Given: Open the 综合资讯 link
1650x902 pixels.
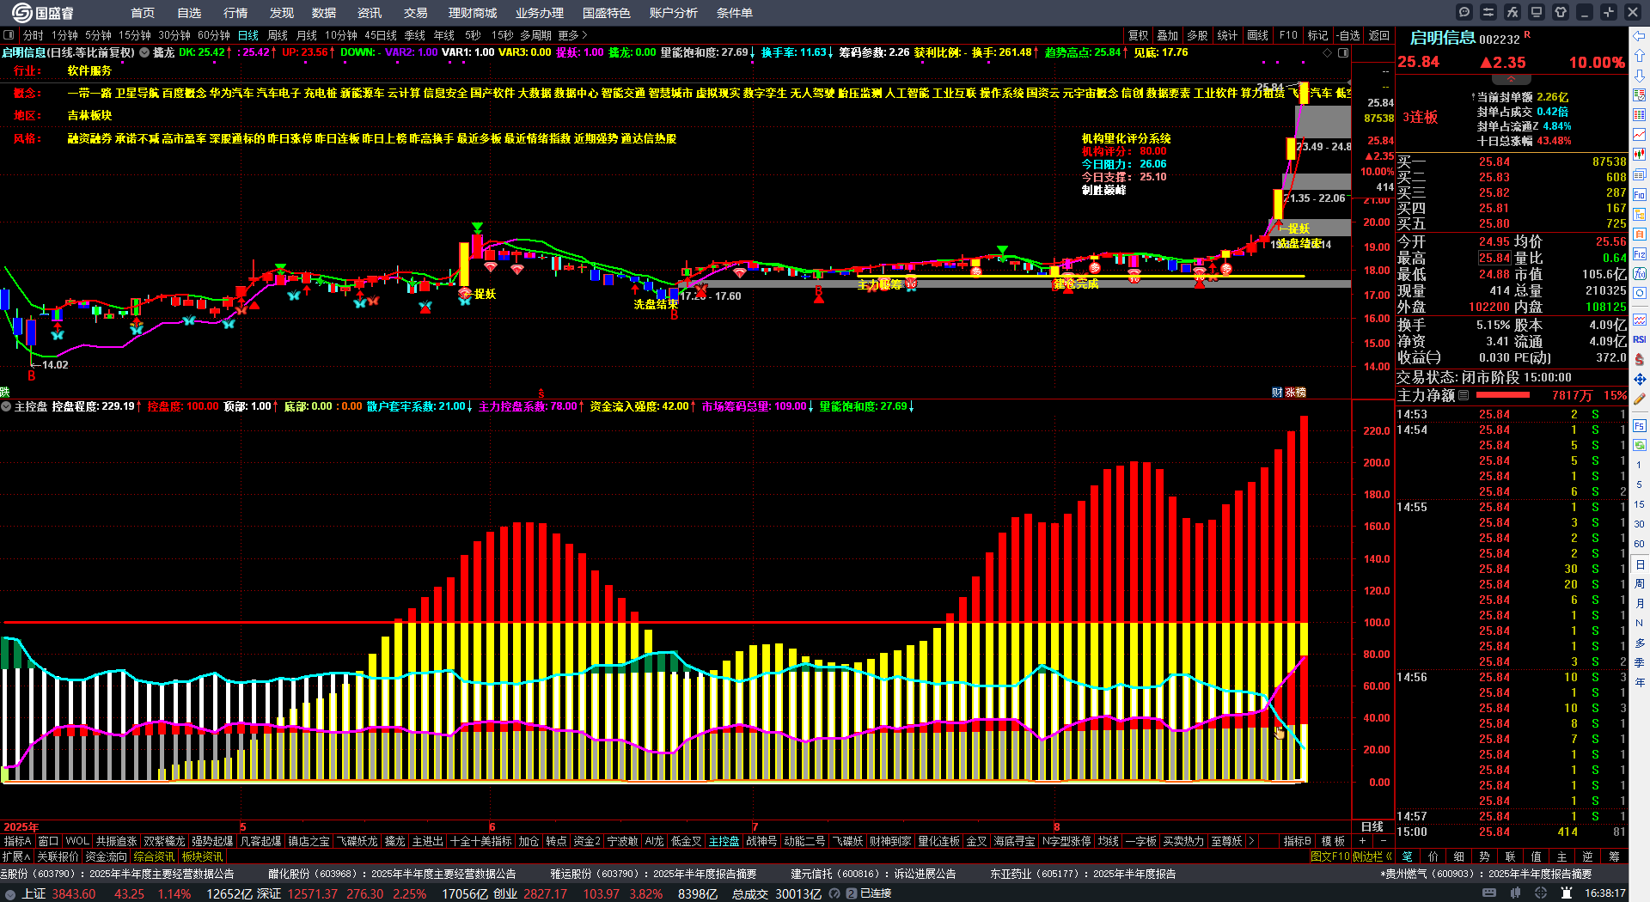Looking at the screenshot, I should click(x=154, y=856).
